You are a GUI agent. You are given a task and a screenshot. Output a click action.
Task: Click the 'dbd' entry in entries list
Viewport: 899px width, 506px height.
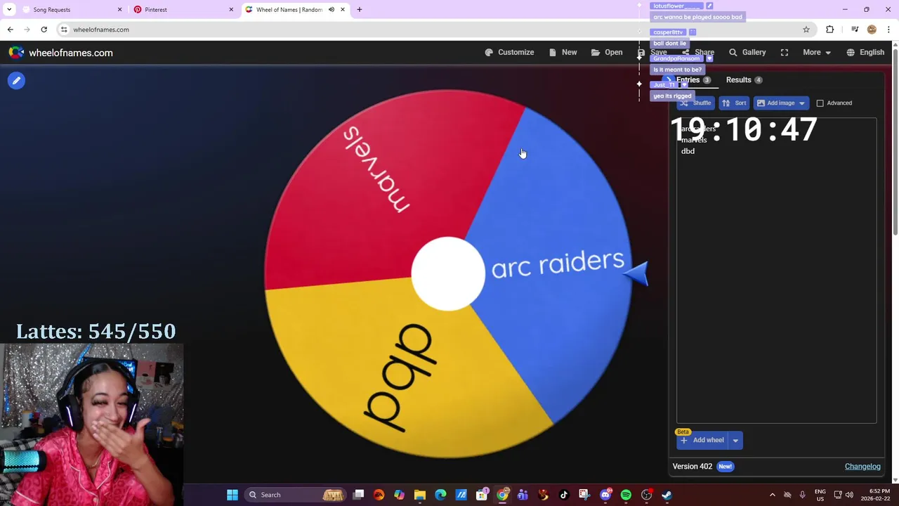pos(688,151)
